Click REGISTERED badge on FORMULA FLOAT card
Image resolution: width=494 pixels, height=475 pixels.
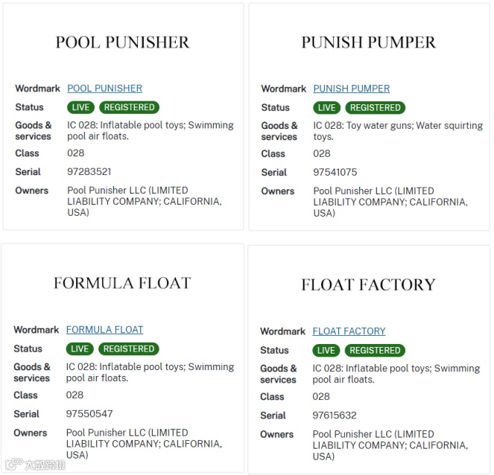(129, 348)
